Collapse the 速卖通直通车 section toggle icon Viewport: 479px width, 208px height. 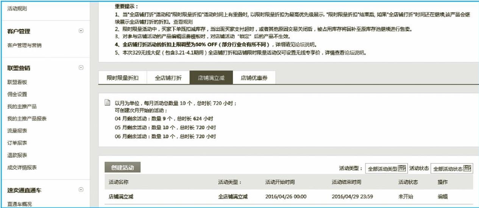tap(81, 190)
